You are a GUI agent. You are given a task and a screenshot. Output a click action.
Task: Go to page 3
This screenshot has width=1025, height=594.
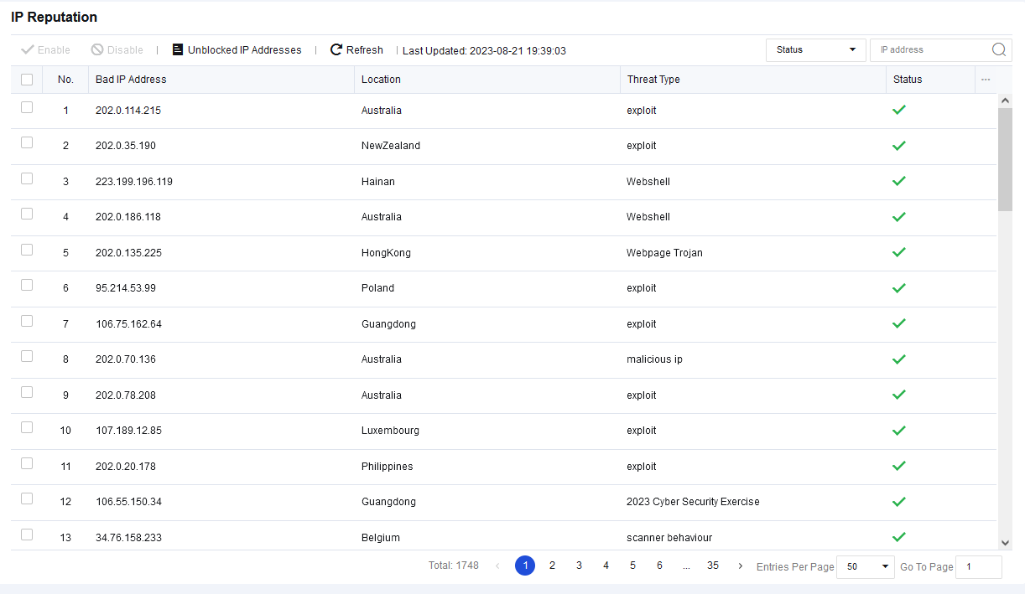[x=579, y=566]
